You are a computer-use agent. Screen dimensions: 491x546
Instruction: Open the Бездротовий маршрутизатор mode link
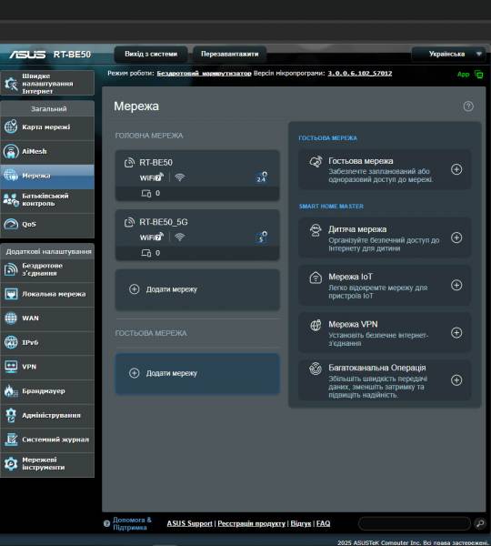click(204, 74)
